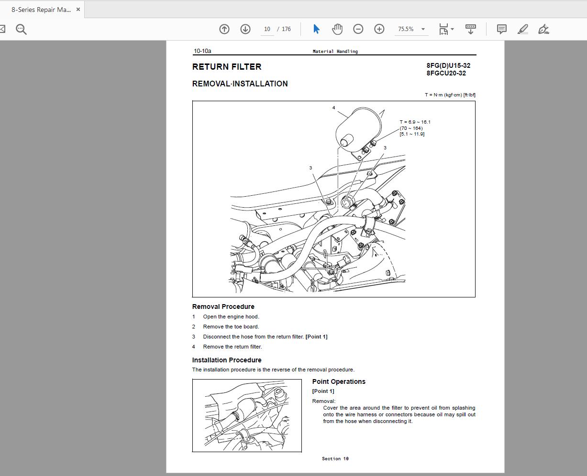Screen dimensions: 587x476
Task: Click step 'Remove the return filter.'
Action: 233,347
